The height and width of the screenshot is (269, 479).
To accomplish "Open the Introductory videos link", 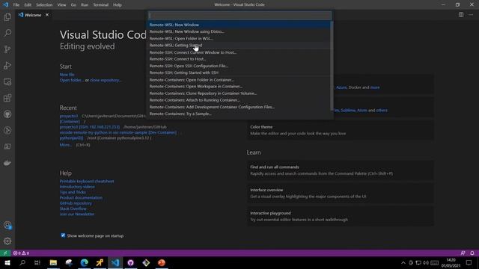I will (77, 187).
